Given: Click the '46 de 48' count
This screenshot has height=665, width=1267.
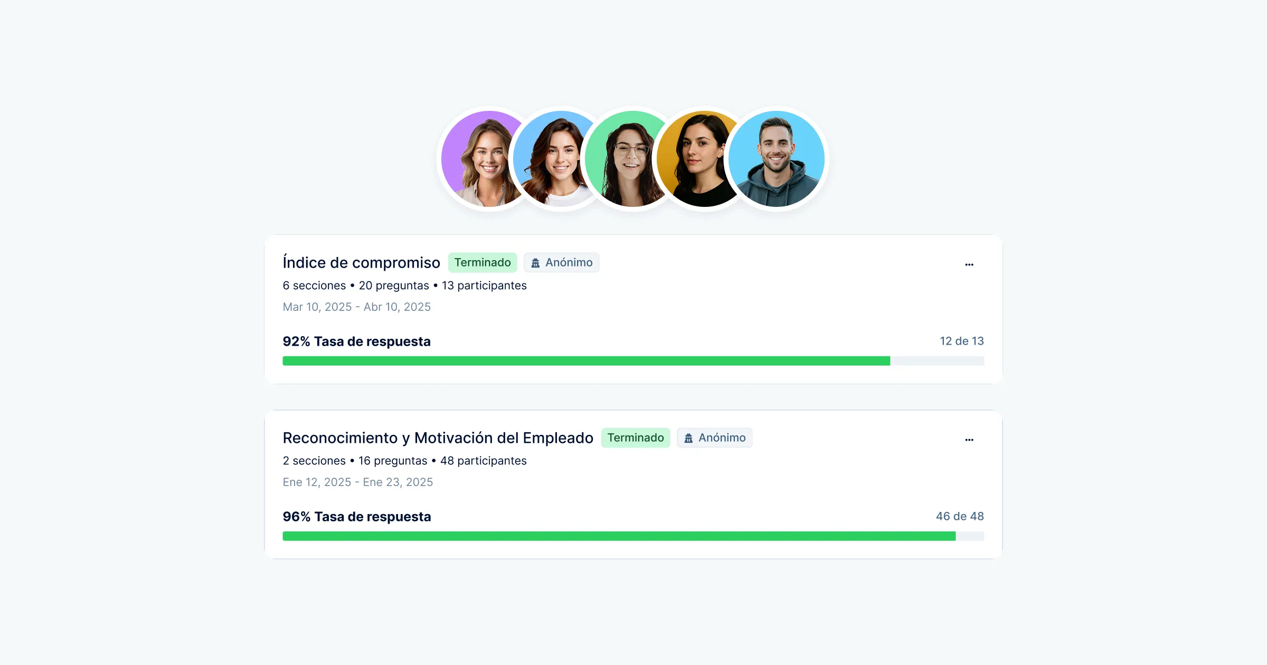Looking at the screenshot, I should (960, 516).
